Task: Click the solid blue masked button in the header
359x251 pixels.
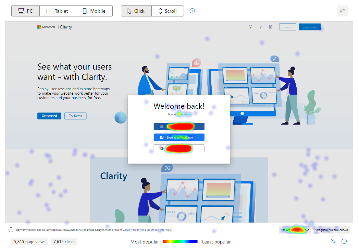Action: coord(310,27)
